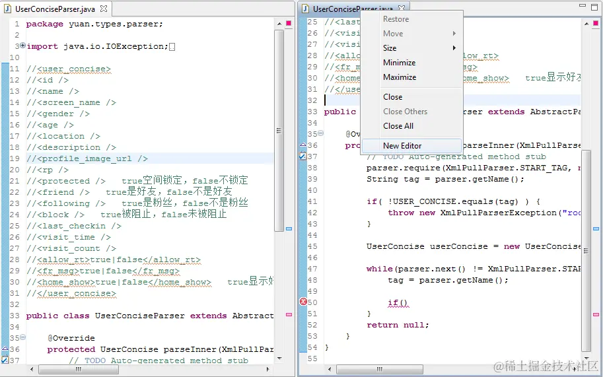Click "//<location />" comment line
Image resolution: width=603 pixels, height=377 pixels.
coord(63,136)
